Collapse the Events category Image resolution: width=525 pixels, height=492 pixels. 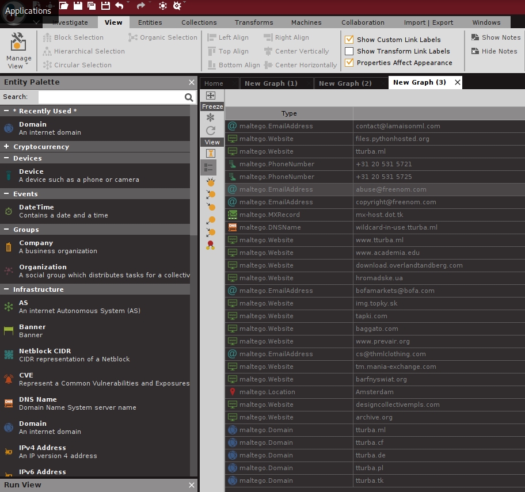coord(6,193)
